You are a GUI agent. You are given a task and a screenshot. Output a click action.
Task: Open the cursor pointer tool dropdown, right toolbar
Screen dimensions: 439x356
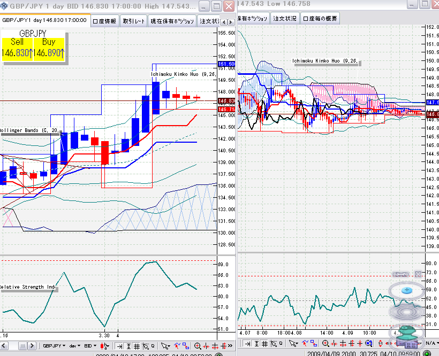[293, 343]
